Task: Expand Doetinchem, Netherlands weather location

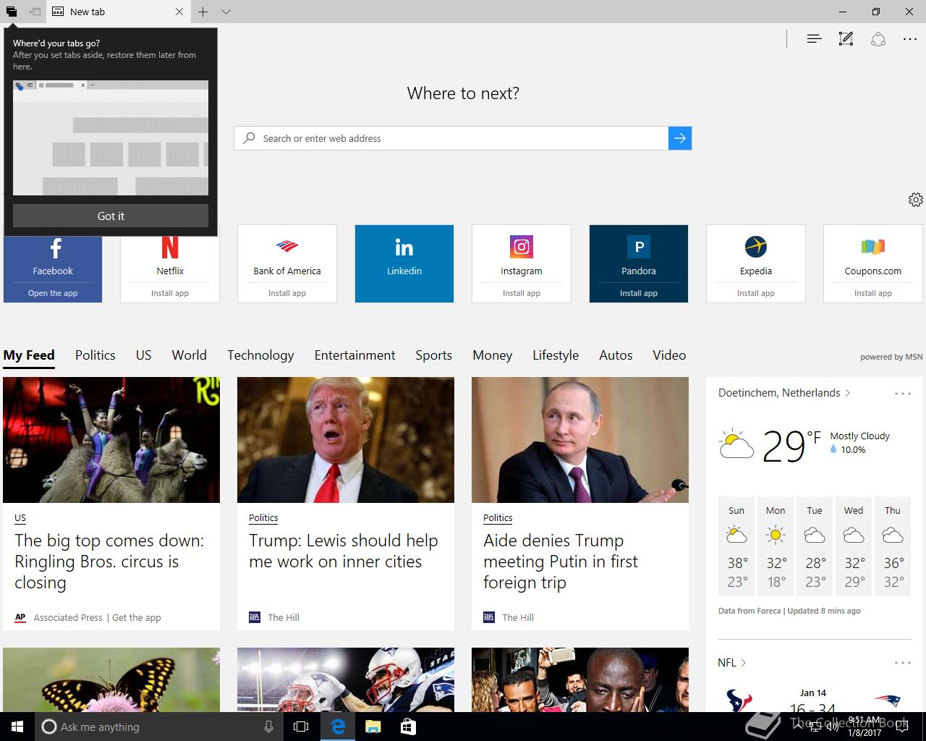Action: pyautogui.click(x=784, y=393)
